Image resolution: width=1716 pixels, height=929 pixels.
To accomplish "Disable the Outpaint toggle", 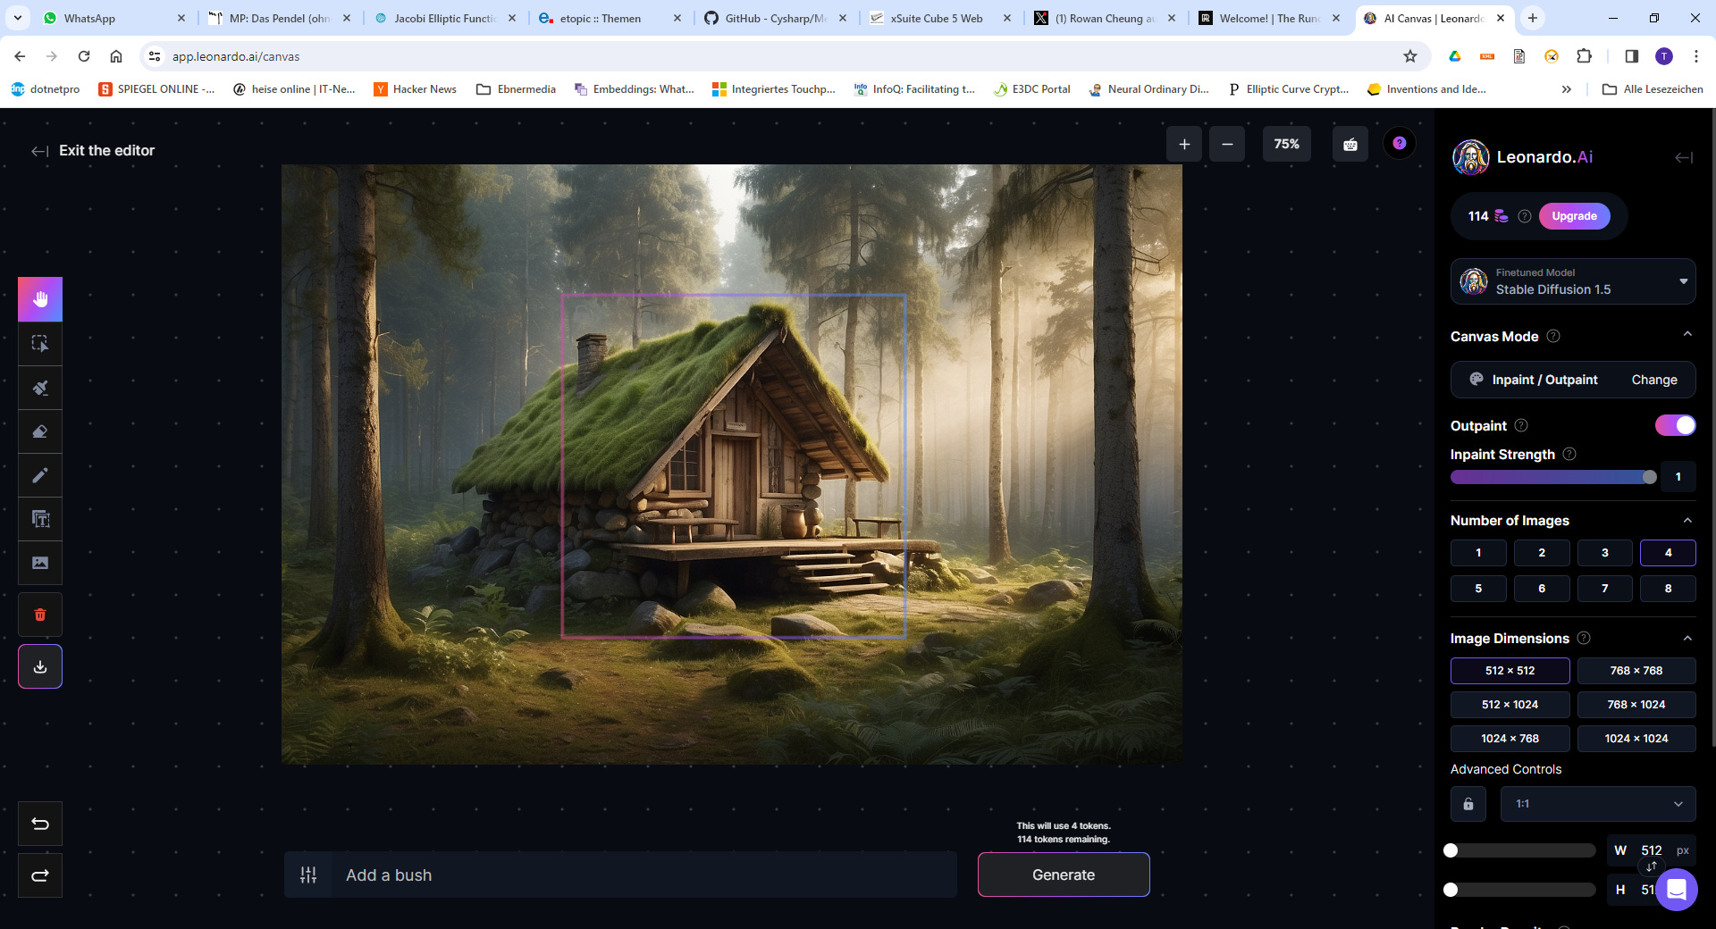I will tap(1676, 426).
